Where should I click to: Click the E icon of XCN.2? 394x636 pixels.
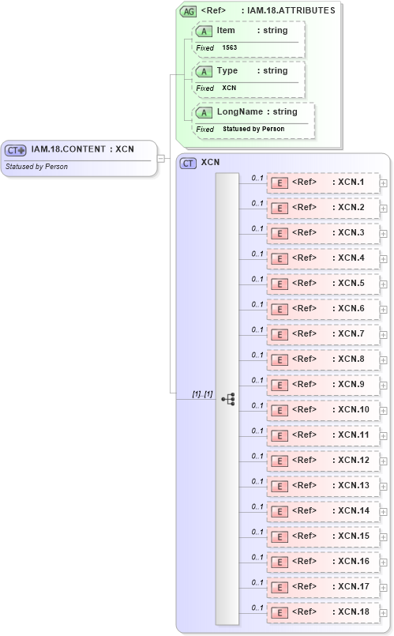point(280,208)
